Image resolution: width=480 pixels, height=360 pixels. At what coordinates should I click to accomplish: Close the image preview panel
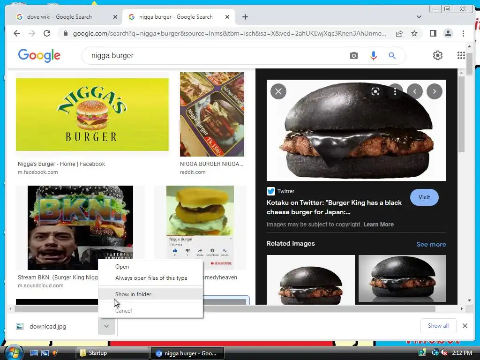tap(278, 91)
